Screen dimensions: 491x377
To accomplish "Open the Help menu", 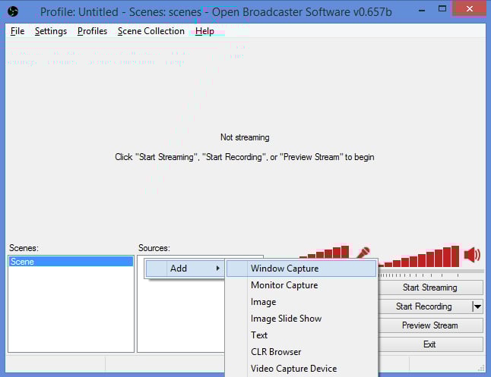I will coord(204,31).
